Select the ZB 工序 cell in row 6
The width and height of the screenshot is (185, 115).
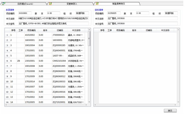(x=20, y=61)
